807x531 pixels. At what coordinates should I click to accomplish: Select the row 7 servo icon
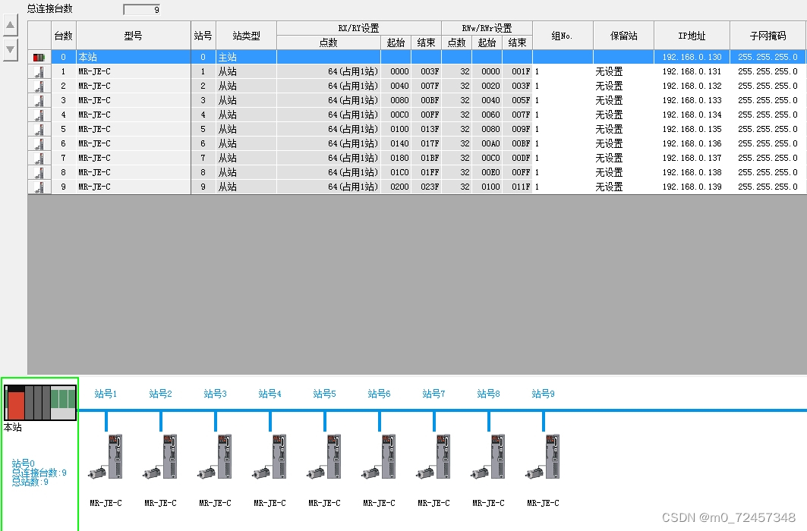(39, 158)
